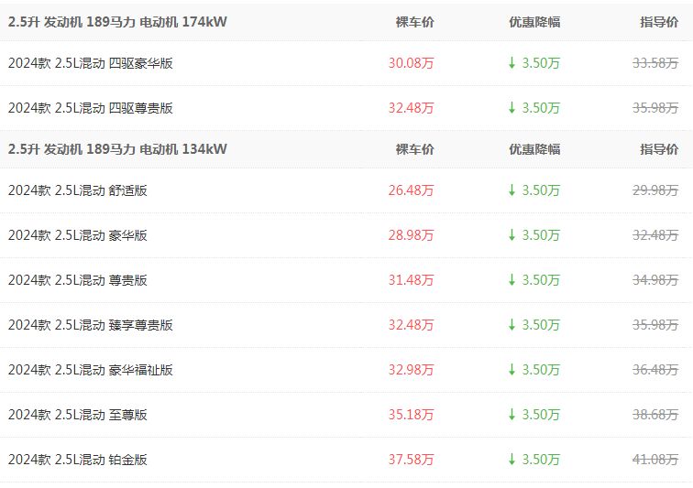The image size is (693, 488).
Task: Click 优惠降幅 column header in 134kW section
Action: click(534, 149)
